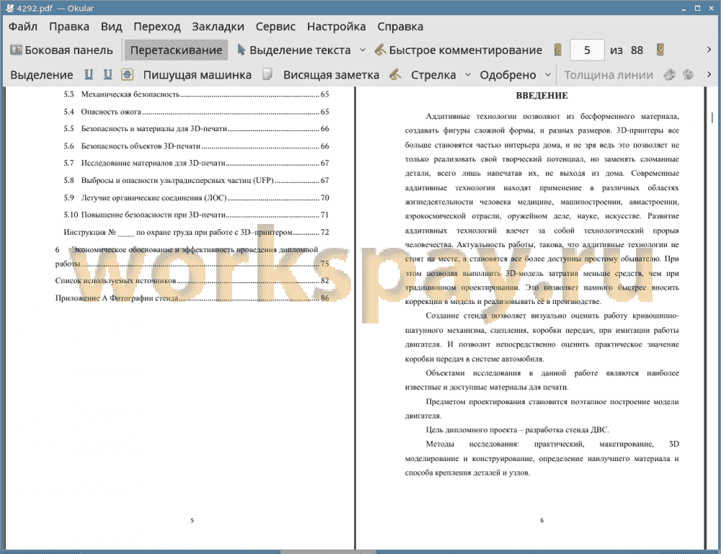Click the 'ВВЕДЕНИЕ' heading on page 6
The height and width of the screenshot is (554, 721).
coord(541,96)
